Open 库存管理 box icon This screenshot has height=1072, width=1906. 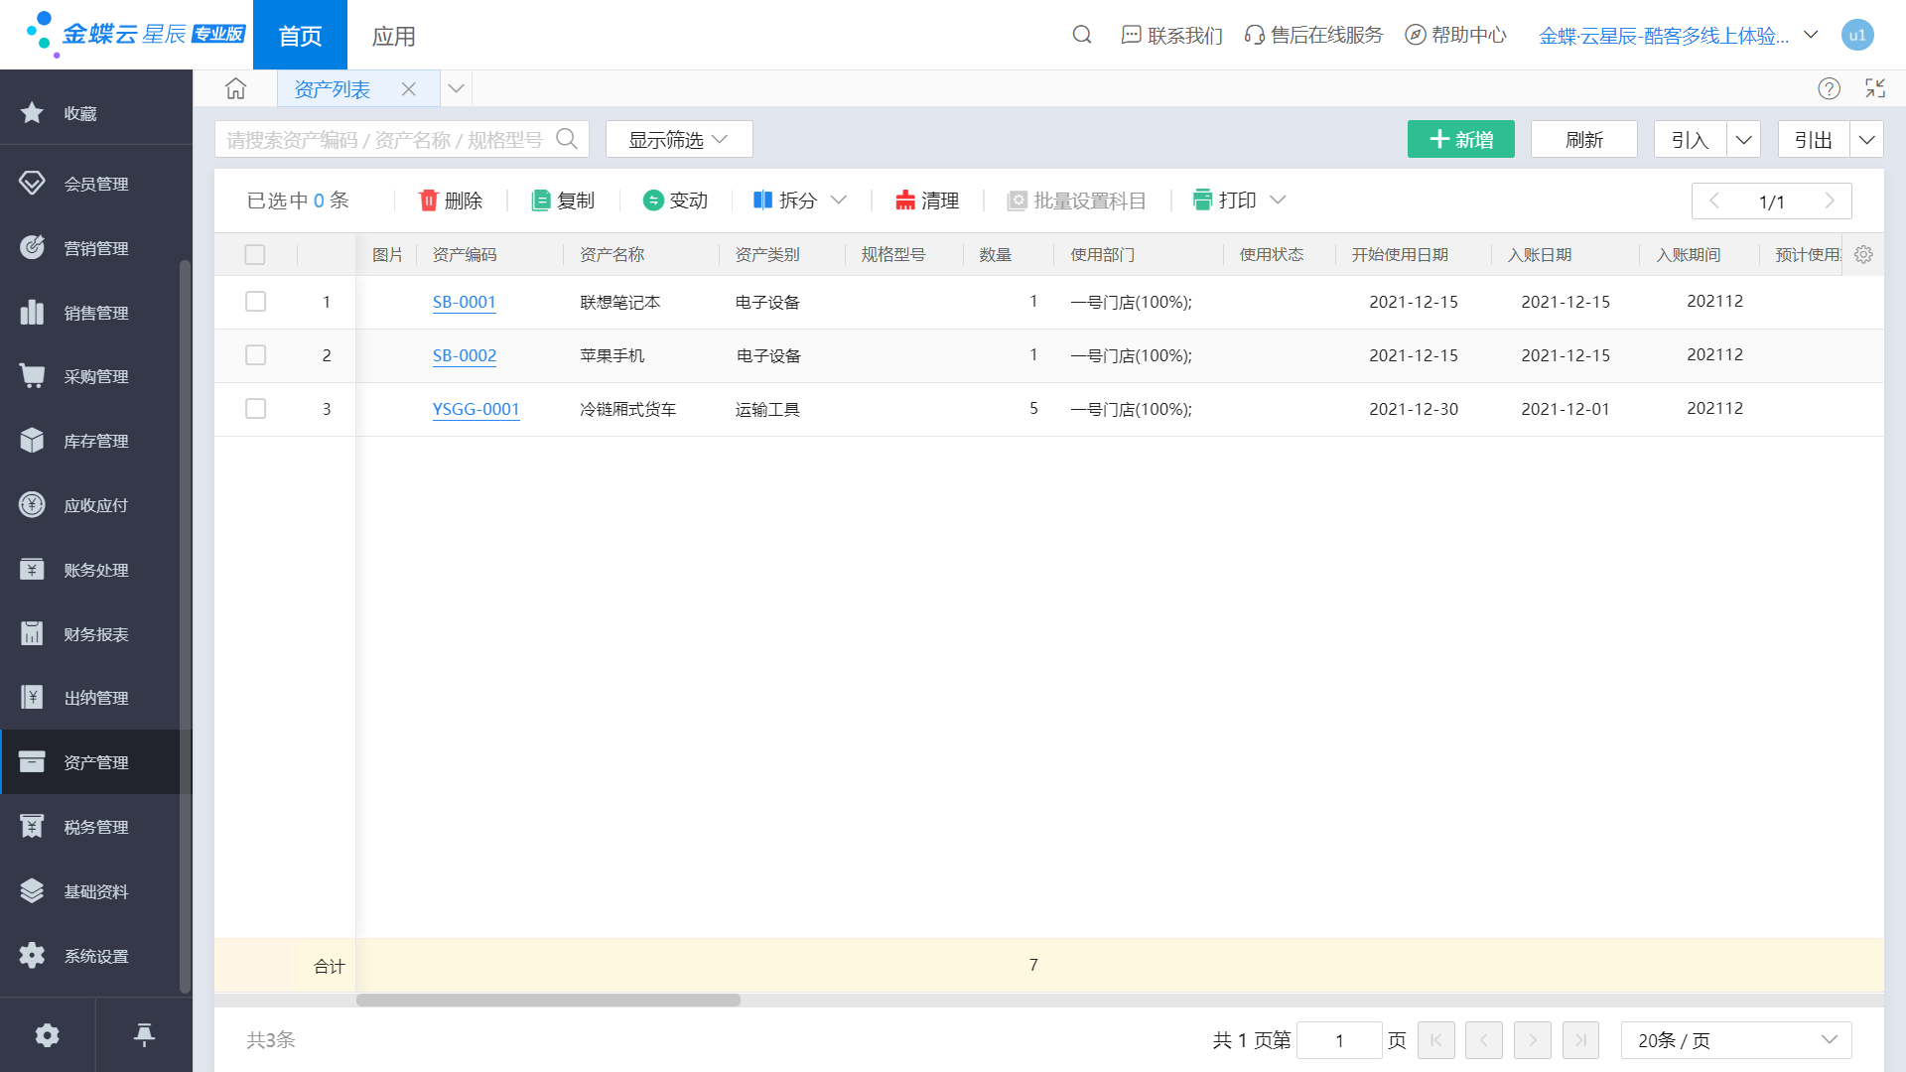click(x=32, y=441)
